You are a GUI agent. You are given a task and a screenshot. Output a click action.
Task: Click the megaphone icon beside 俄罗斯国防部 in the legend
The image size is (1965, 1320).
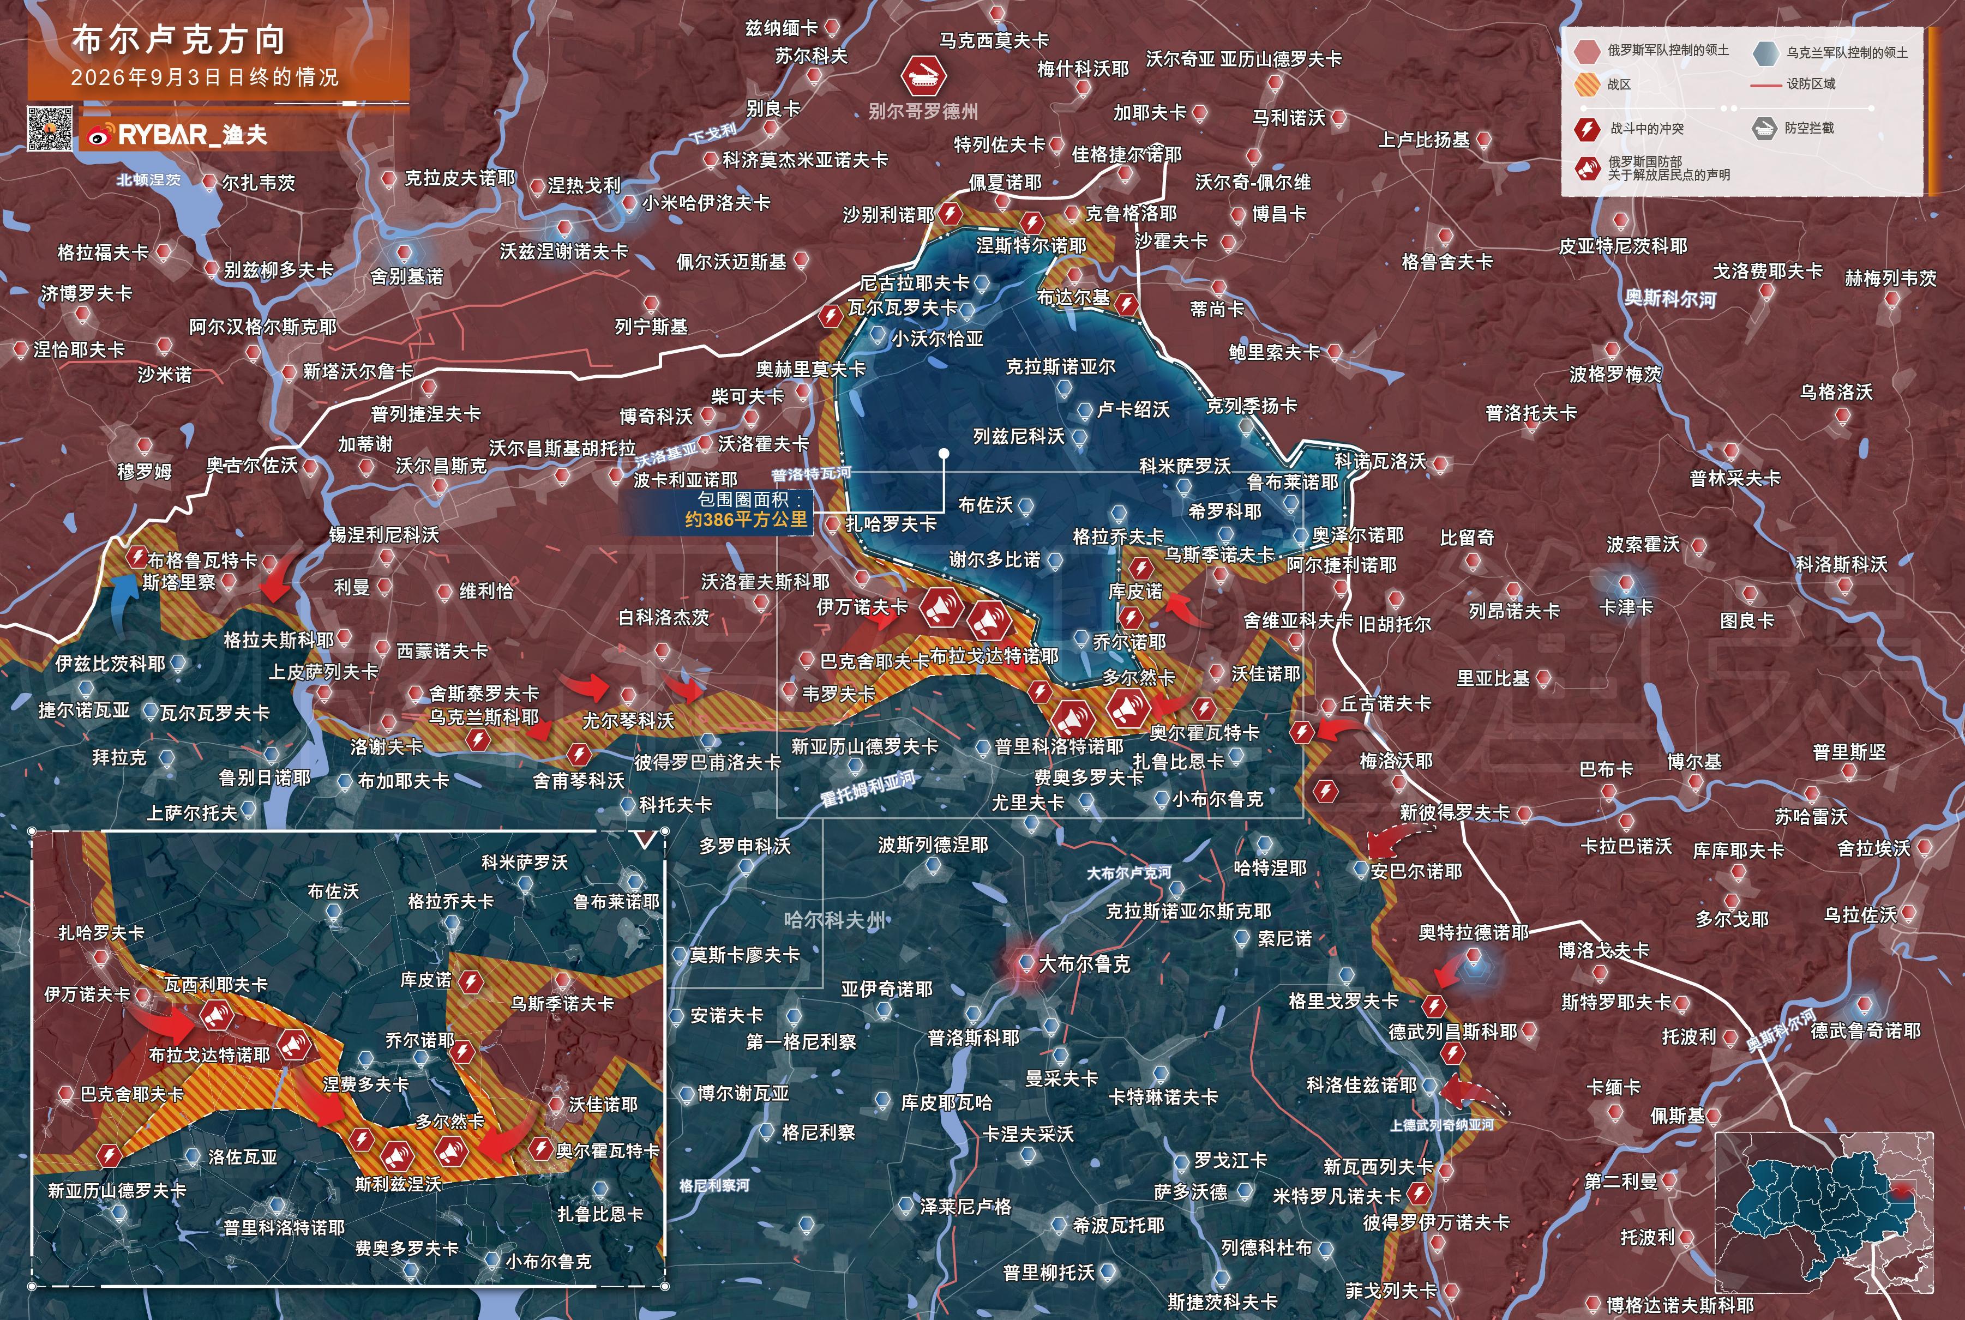tap(1587, 168)
